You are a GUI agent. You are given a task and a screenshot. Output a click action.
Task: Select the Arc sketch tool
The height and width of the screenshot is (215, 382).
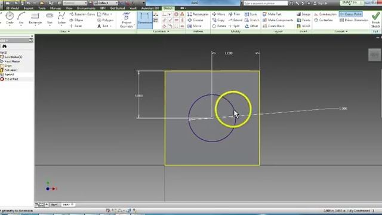click(x=21, y=19)
